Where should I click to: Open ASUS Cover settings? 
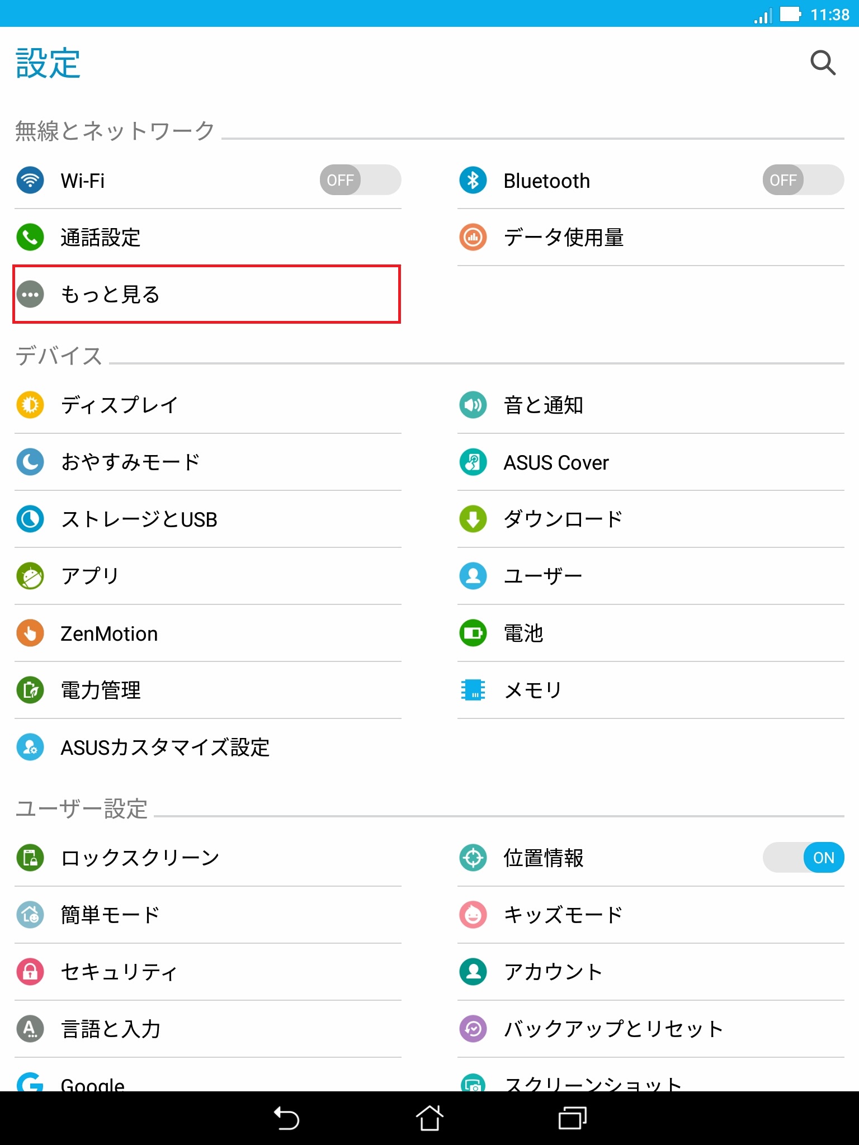tap(651, 462)
